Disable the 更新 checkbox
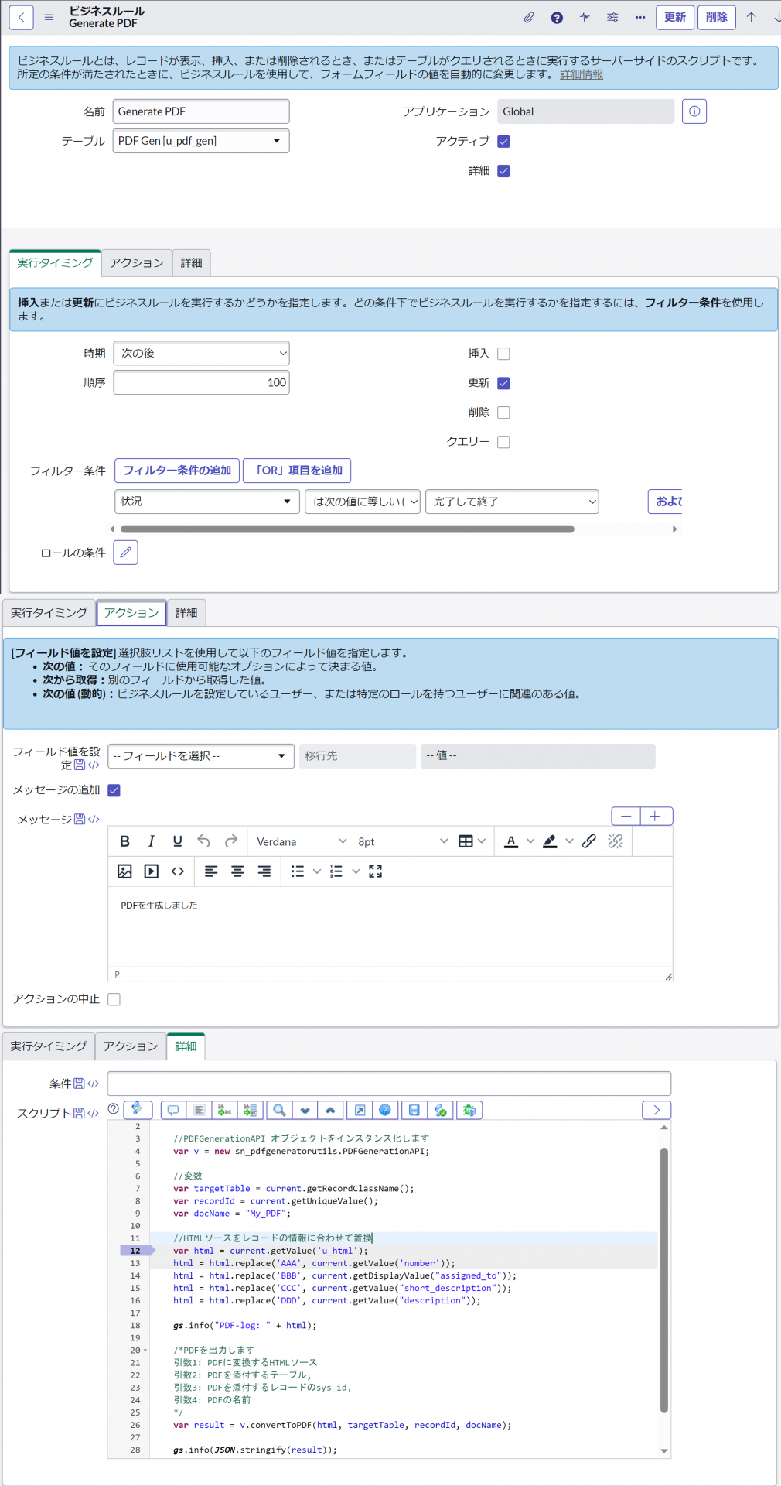 (x=503, y=383)
